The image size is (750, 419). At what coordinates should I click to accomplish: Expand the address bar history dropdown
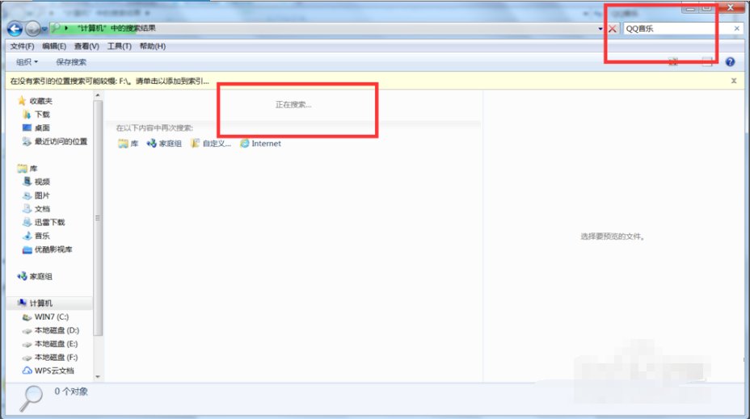pos(600,28)
